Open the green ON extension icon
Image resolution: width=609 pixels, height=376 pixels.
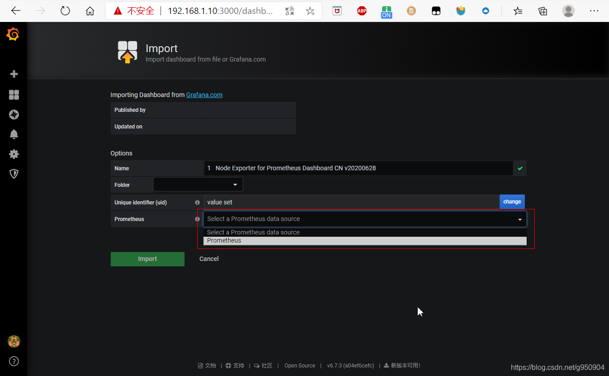click(386, 12)
